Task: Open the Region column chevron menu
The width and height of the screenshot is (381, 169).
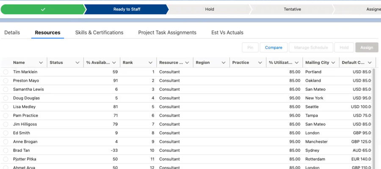Action: 223,63
